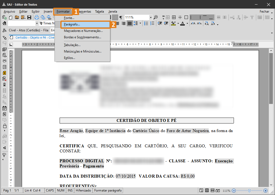Click the share icon in the left sidebar

point(5,148)
